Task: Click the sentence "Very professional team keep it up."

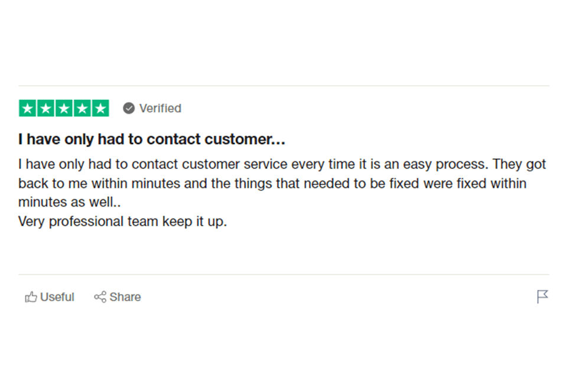Action: [122, 222]
